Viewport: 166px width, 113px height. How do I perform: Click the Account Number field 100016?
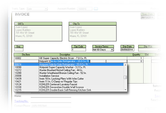click(x=85, y=9)
